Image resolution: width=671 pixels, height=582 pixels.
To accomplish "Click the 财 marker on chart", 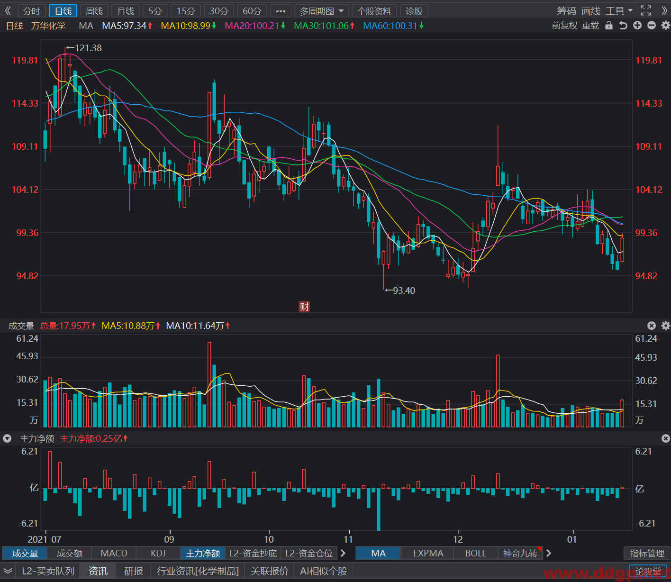I will point(304,307).
